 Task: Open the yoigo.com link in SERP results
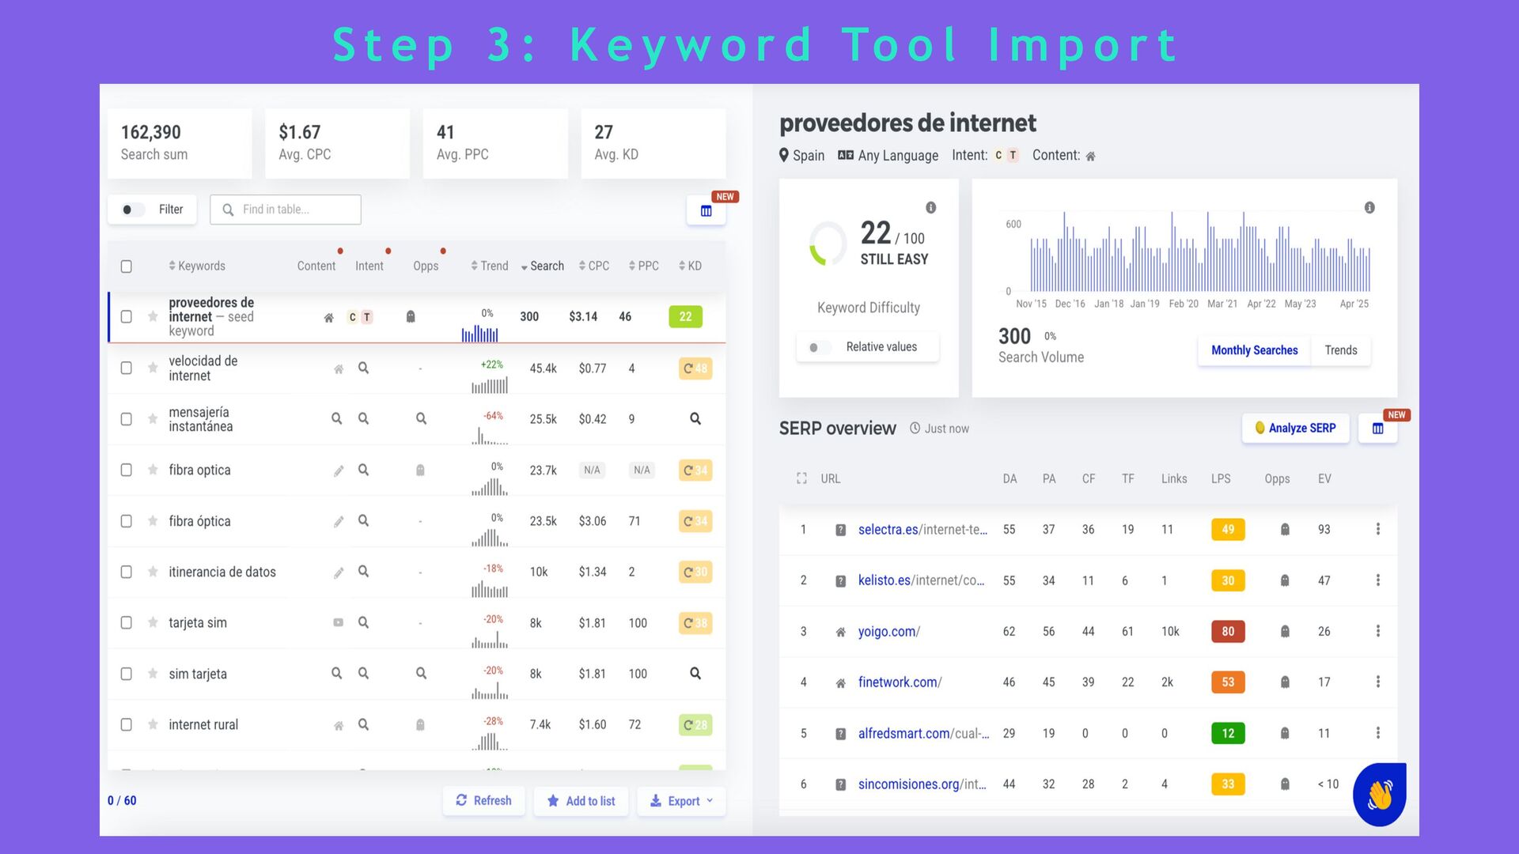click(888, 632)
